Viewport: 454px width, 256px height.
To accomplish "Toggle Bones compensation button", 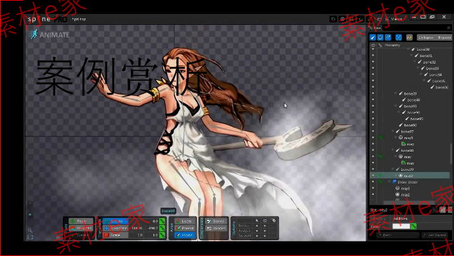I will [x=216, y=221].
